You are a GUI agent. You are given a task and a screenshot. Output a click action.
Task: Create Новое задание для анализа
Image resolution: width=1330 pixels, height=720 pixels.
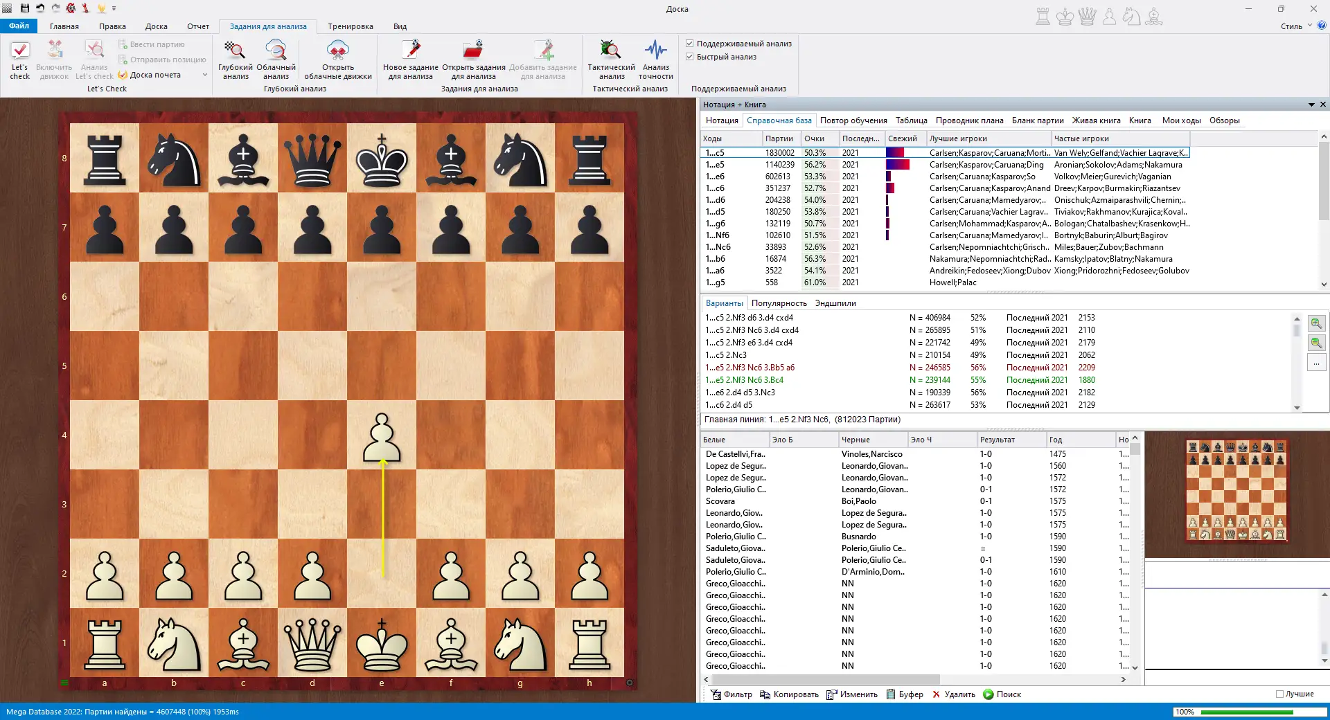click(x=411, y=51)
